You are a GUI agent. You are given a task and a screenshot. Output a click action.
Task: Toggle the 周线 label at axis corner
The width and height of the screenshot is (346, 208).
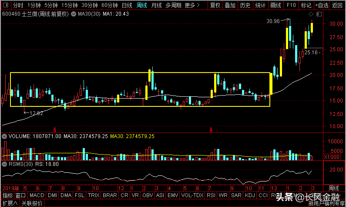coord(334,188)
